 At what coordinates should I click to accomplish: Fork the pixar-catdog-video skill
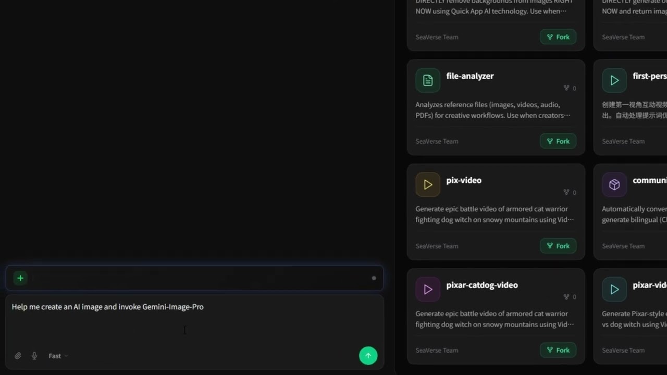point(558,350)
